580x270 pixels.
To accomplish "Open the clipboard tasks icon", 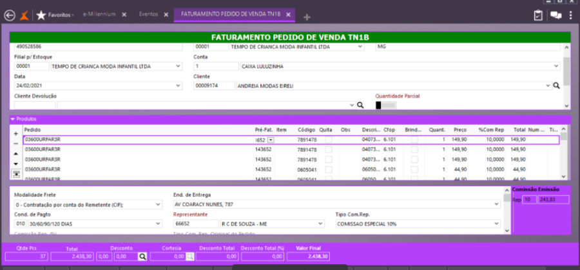I will [539, 15].
